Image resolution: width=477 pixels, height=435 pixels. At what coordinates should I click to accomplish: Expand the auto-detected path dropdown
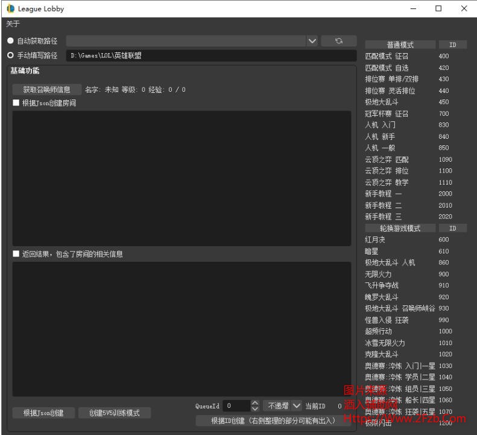point(312,41)
